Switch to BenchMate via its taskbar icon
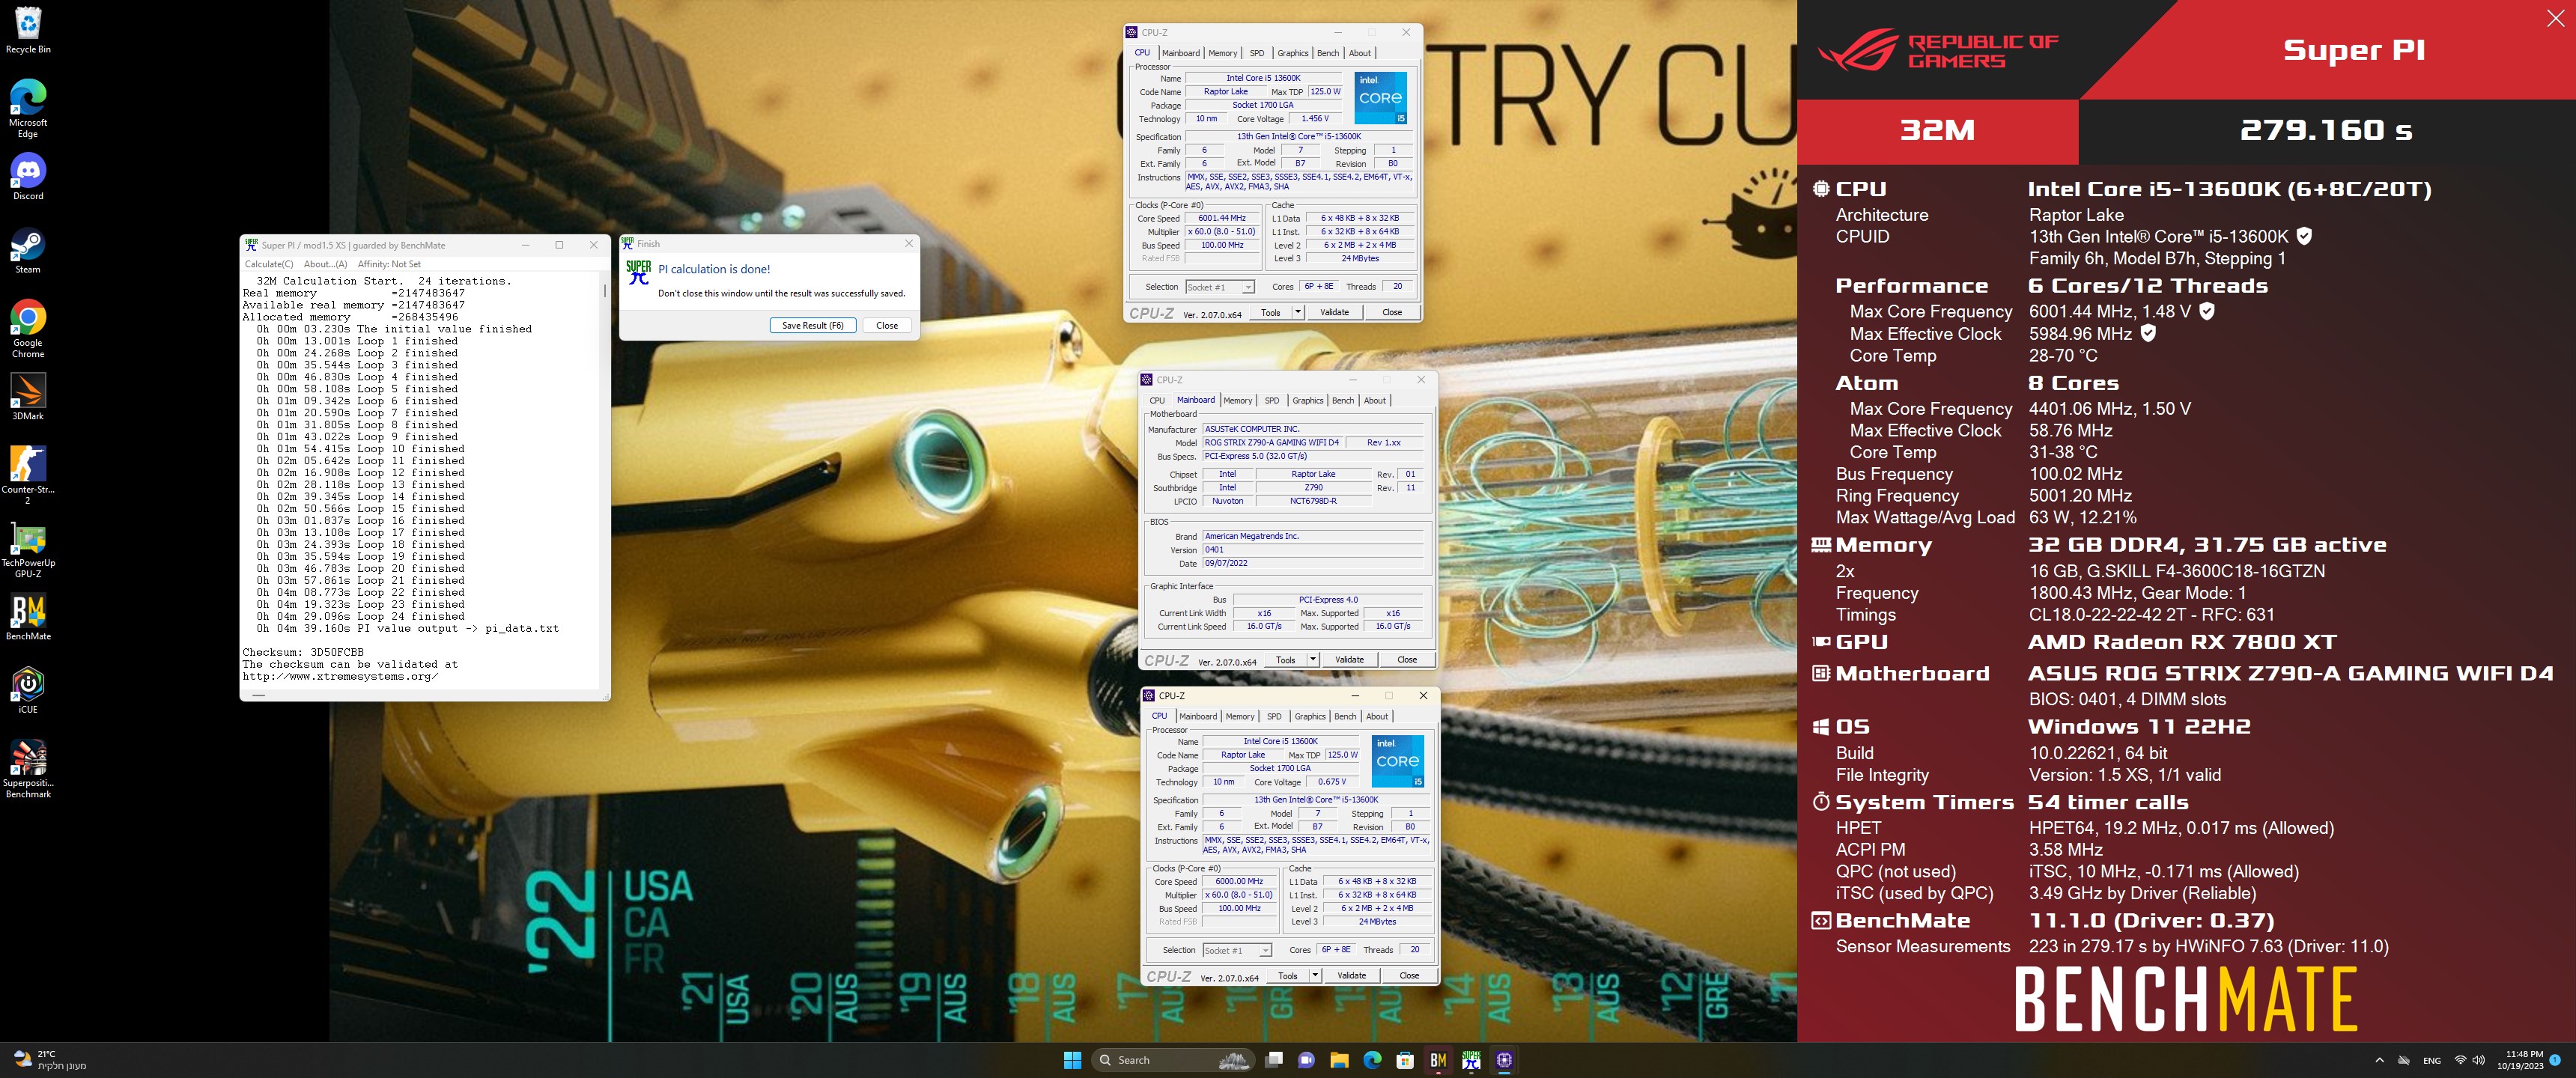This screenshot has height=1078, width=2576. pos(1438,1060)
